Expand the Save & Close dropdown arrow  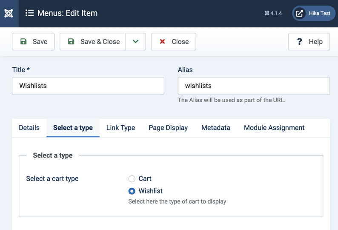[136, 42]
